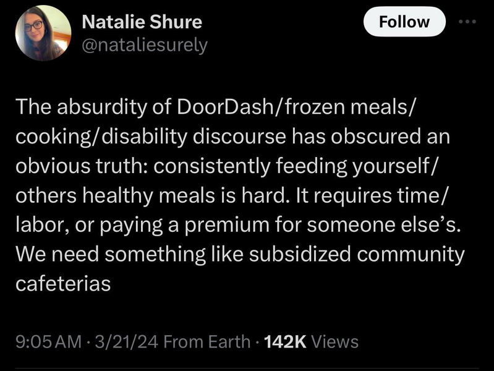
Task: Open the Natalie Shure display name link
Action: pyautogui.click(x=142, y=22)
